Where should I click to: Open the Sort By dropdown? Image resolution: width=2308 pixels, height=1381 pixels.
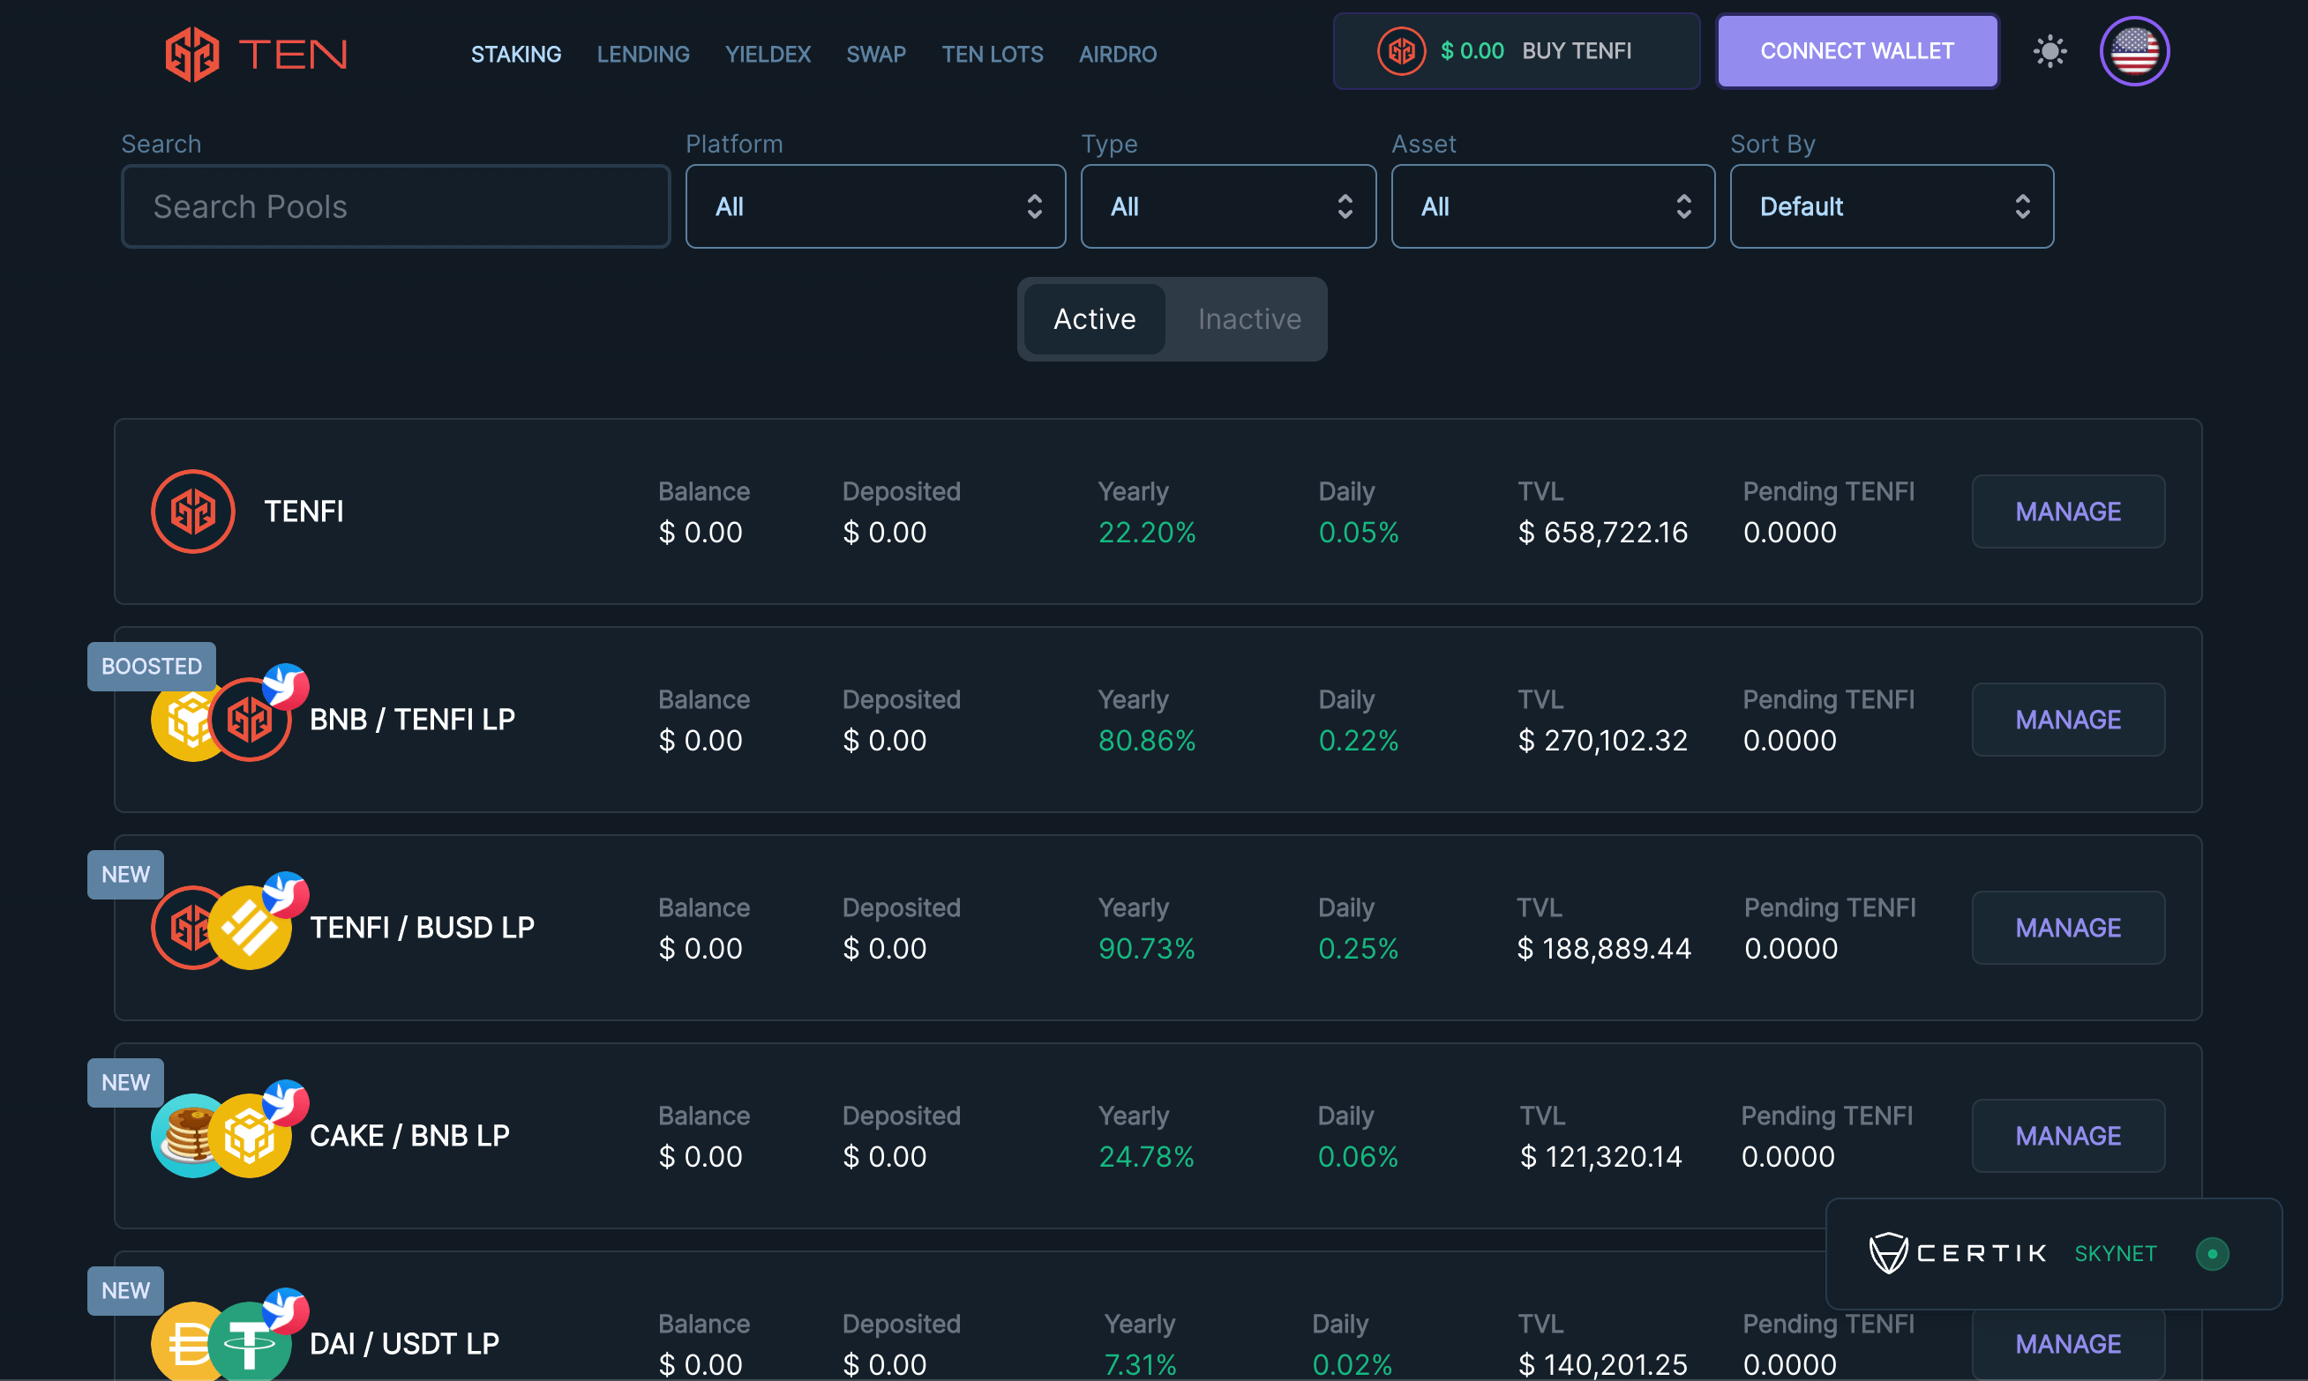1892,206
